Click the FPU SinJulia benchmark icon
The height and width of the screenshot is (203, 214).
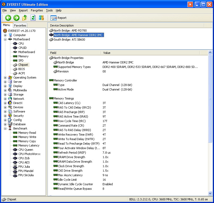coord(15,175)
